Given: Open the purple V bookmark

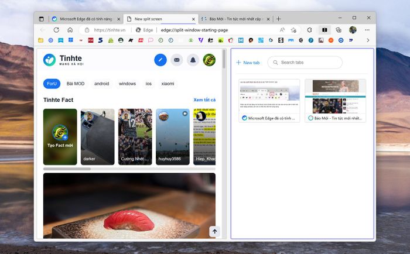Looking at the screenshot, I should [200, 40].
